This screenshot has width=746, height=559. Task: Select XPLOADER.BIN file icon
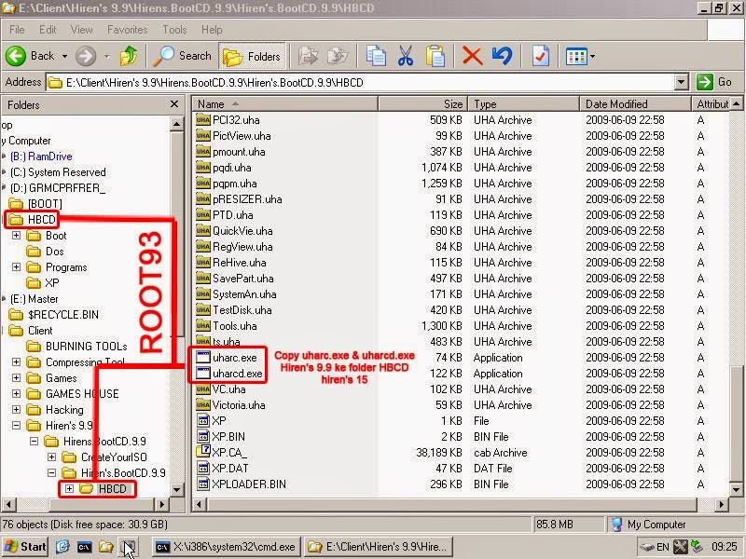(203, 484)
